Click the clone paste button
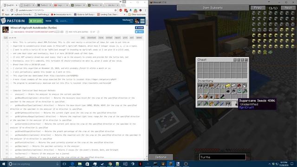This screenshot has width=297, height=167. point(101,38)
